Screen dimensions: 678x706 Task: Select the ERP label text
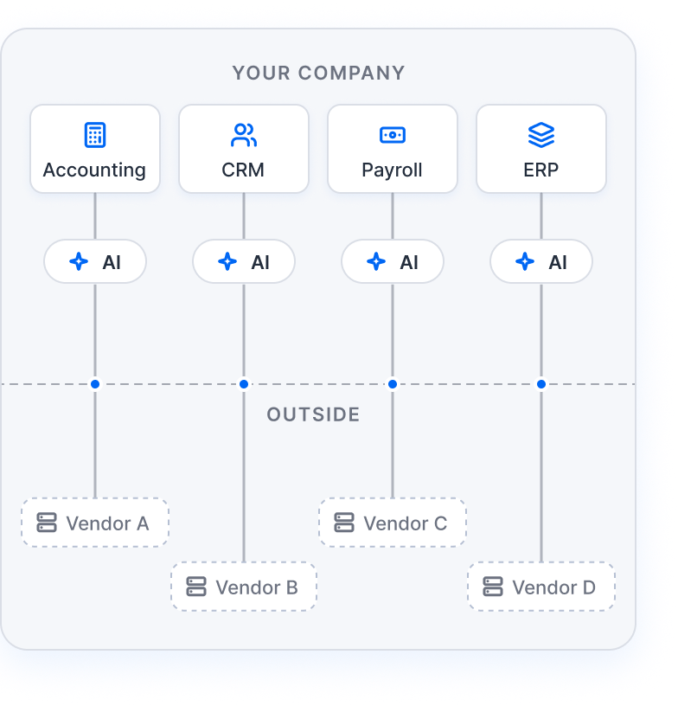point(540,170)
